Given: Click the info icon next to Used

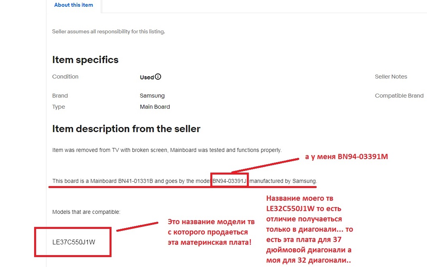Looking at the screenshot, I should pyautogui.click(x=158, y=77).
